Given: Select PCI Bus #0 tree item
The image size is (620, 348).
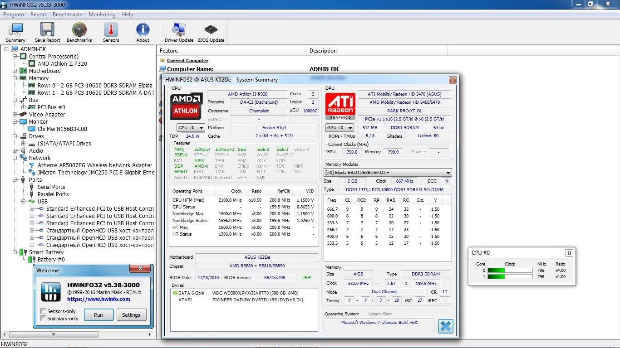Looking at the screenshot, I should (51, 107).
